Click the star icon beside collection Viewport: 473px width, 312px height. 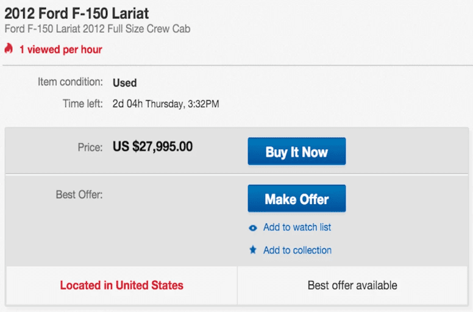point(253,250)
